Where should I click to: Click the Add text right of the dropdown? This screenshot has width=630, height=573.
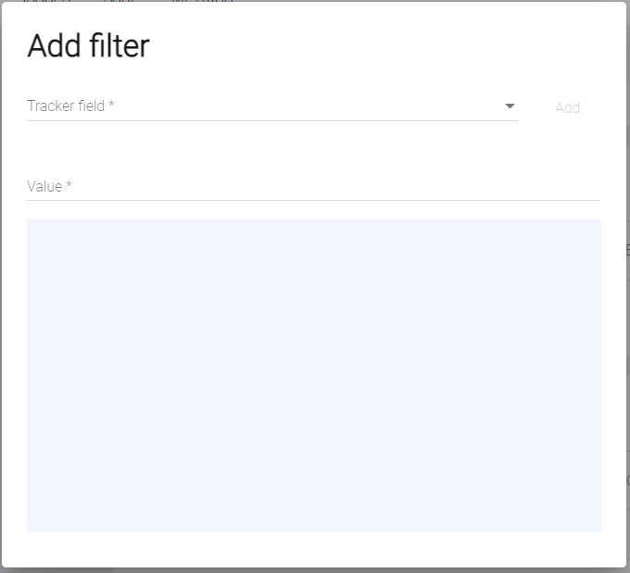tap(567, 107)
